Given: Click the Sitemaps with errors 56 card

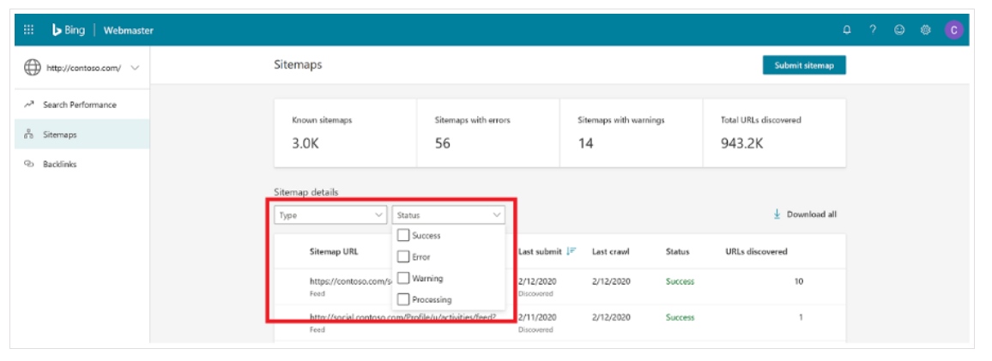Looking at the screenshot, I should click(487, 133).
